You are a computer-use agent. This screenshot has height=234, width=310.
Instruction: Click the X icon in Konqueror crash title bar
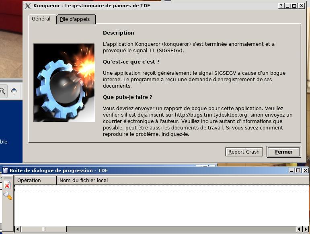coord(28,6)
